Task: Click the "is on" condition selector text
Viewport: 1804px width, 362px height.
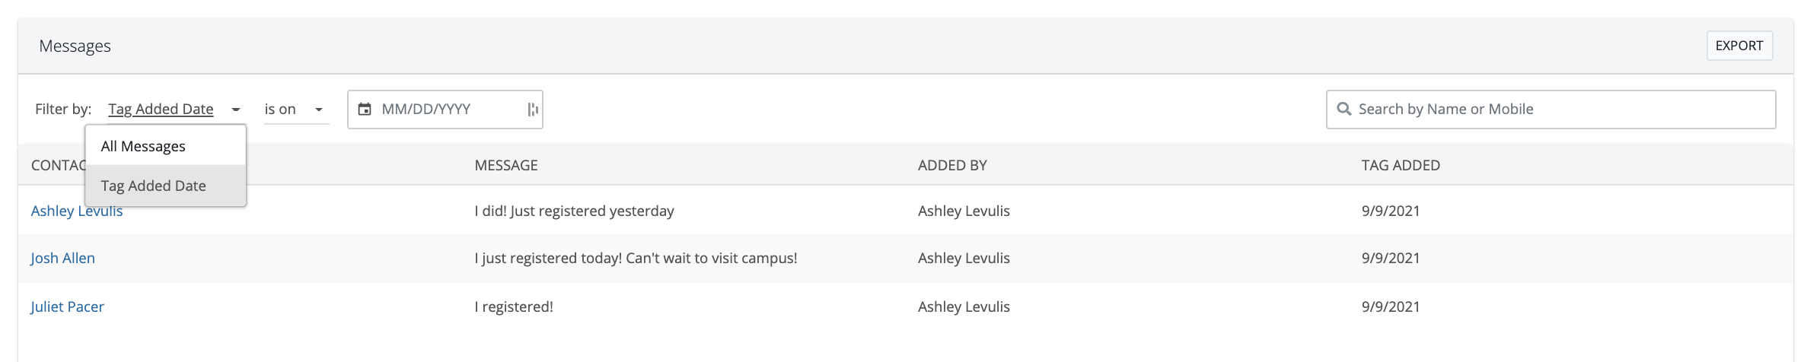Action: coord(280,110)
